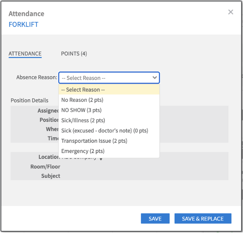Viewport: 243px width, 233px height.
Task: Switch to the ATTENDANCE tab
Action: [25, 54]
